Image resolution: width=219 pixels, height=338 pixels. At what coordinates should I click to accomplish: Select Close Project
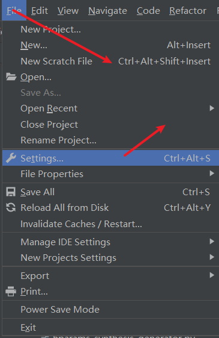(x=110, y=124)
